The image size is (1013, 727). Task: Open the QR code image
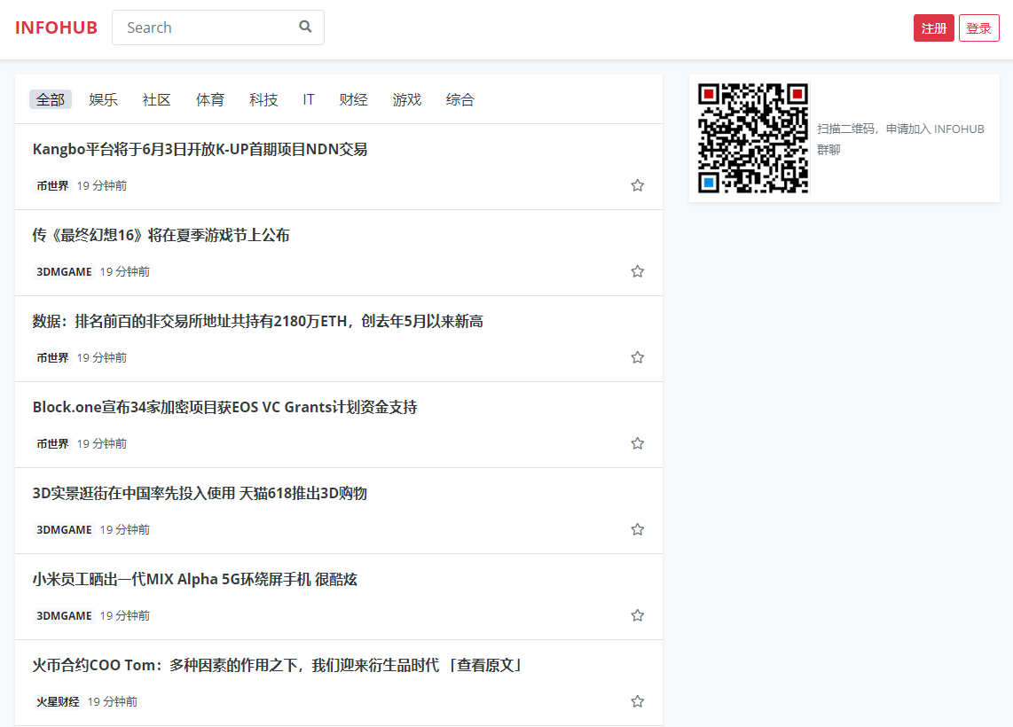(752, 138)
